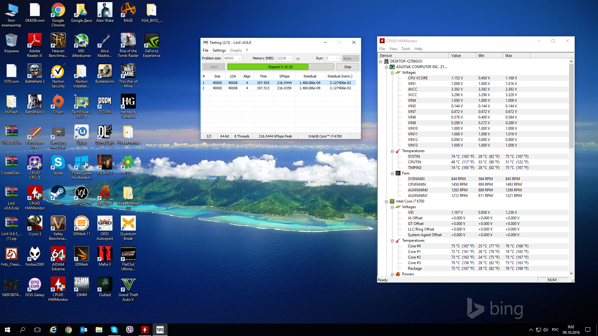Image resolution: width=598 pixels, height=336 pixels.
Task: Collapse the Voltages tree node under ASUSTeK
Action: [x=392, y=72]
